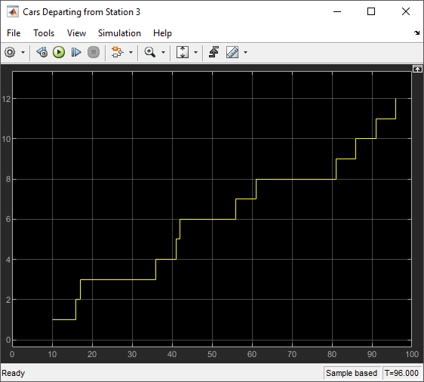Click the Step Forward button
424x382 pixels.
tap(76, 52)
